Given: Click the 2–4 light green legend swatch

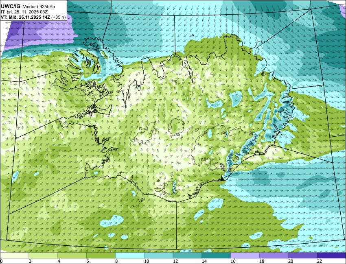Looking at the screenshot, I should click(43, 255).
